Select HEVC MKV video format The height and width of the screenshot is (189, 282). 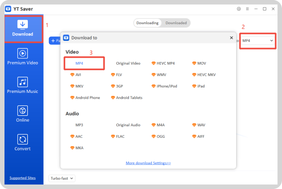204,75
